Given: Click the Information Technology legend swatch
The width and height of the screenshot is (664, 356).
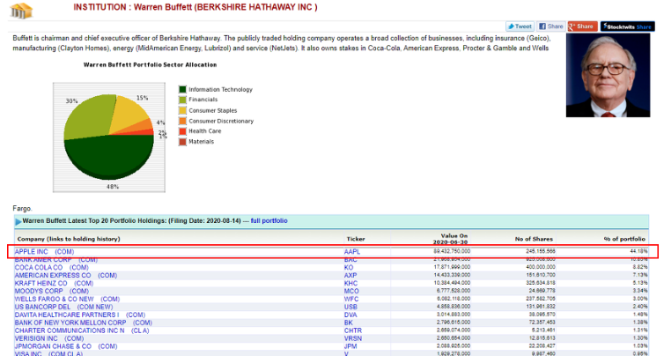Looking at the screenshot, I should click(182, 89).
